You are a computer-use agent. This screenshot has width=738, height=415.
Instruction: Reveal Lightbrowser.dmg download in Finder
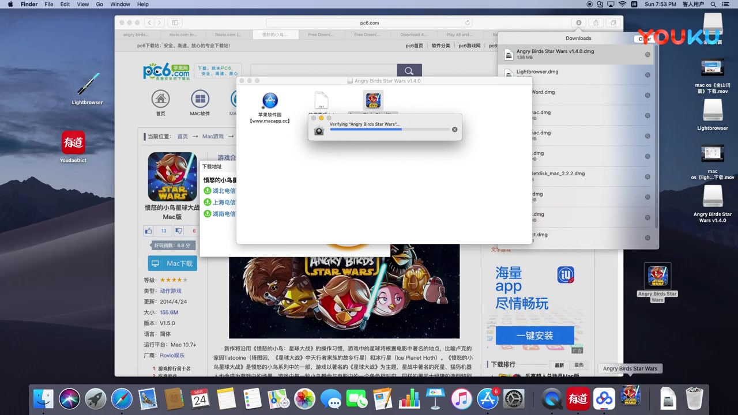pyautogui.click(x=647, y=75)
